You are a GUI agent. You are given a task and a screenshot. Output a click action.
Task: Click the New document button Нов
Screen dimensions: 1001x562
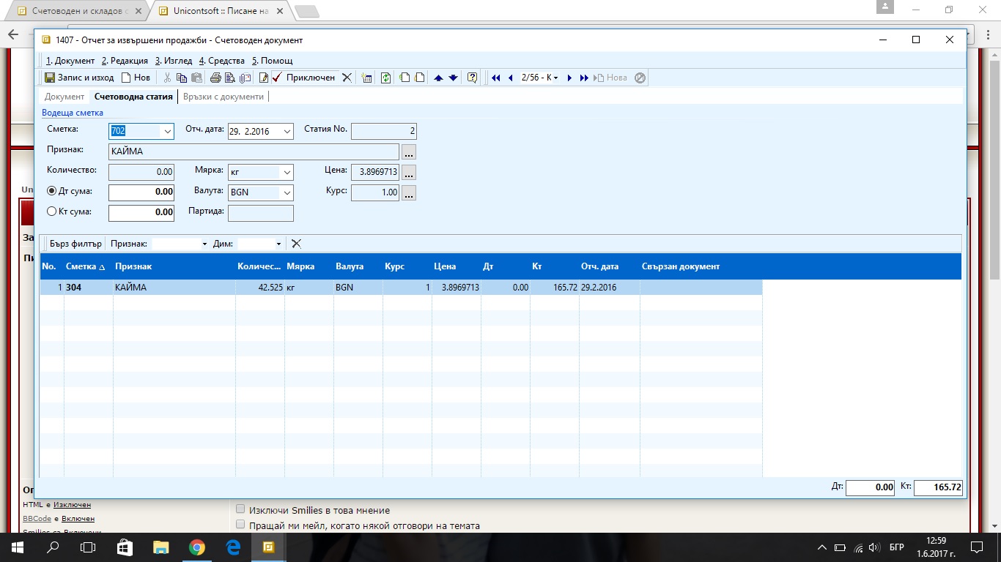coord(136,78)
